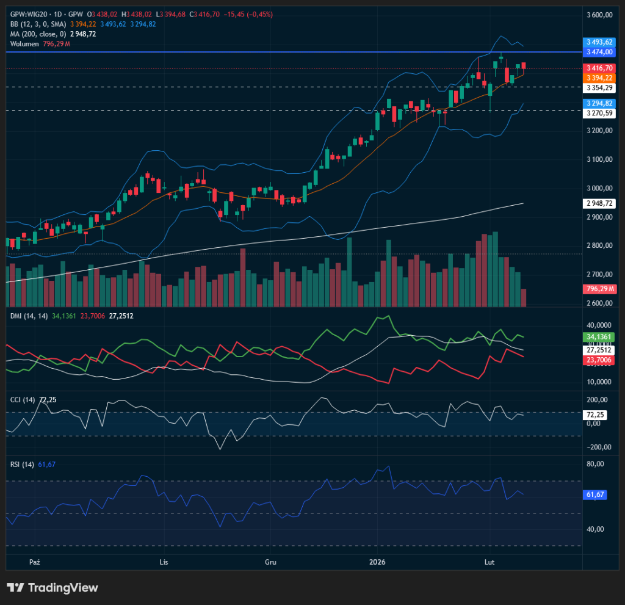Screen dimensions: 625x605
Task: Click the 796,29 M volume label
Action: (599, 288)
